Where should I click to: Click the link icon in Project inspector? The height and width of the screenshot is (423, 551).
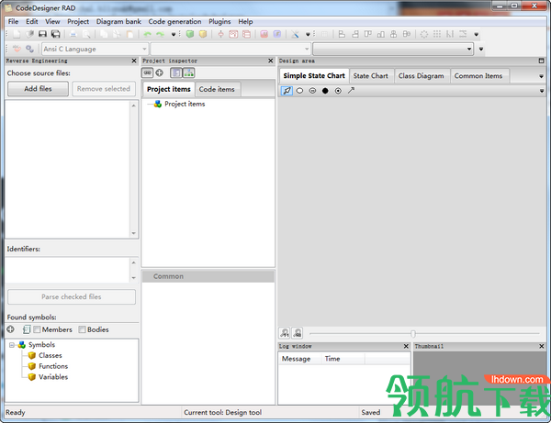[x=148, y=72]
